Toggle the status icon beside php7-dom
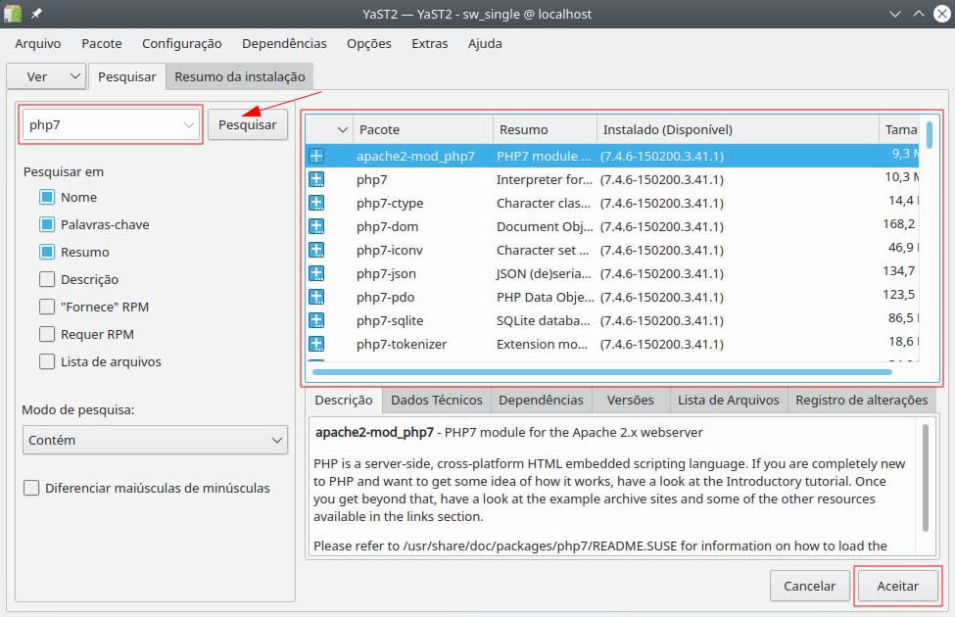 (x=316, y=226)
